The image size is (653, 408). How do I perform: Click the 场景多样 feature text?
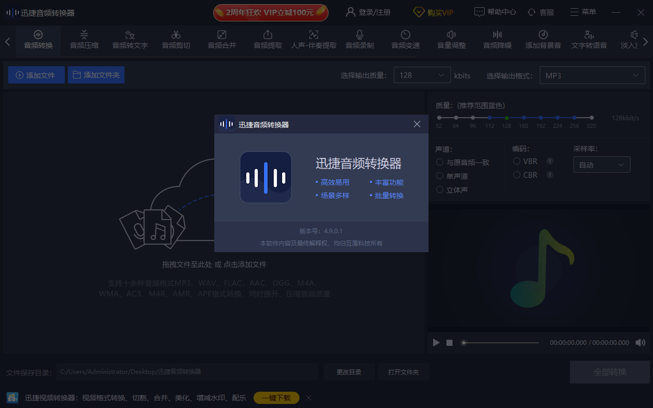[335, 195]
